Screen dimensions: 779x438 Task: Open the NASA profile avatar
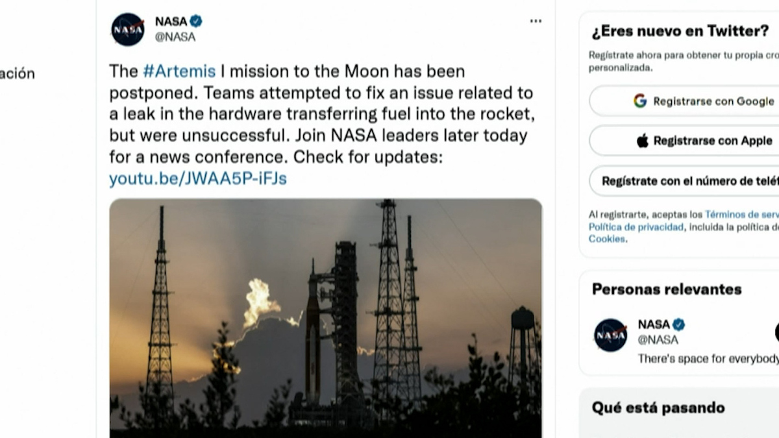tap(128, 27)
